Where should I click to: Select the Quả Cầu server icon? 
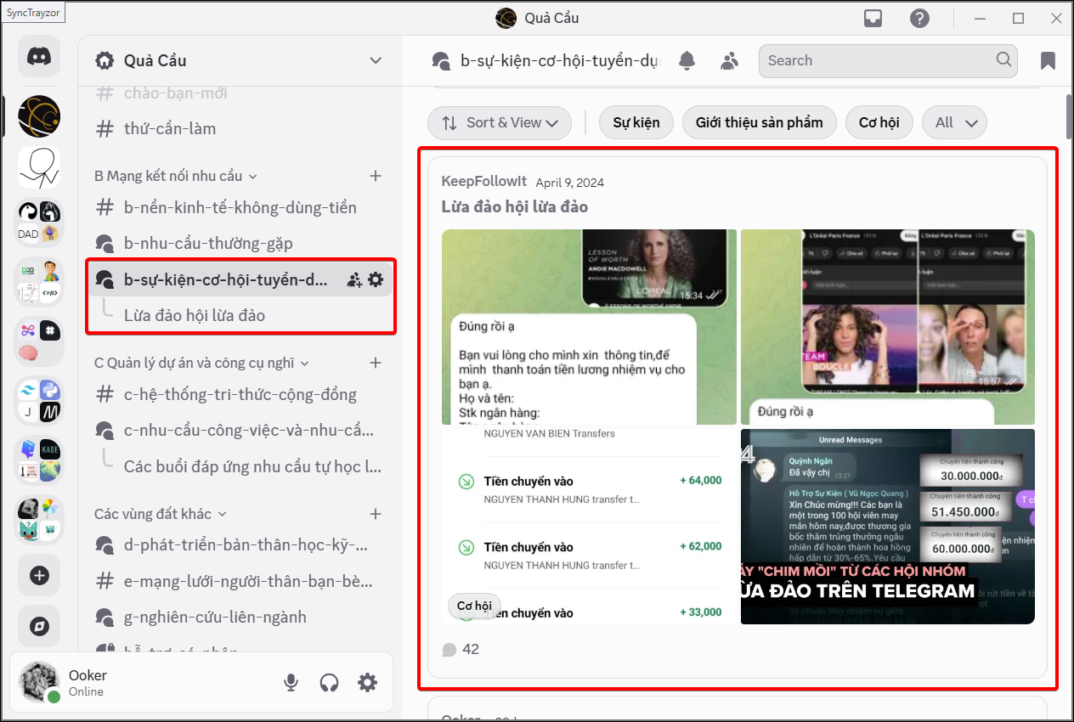(x=39, y=116)
